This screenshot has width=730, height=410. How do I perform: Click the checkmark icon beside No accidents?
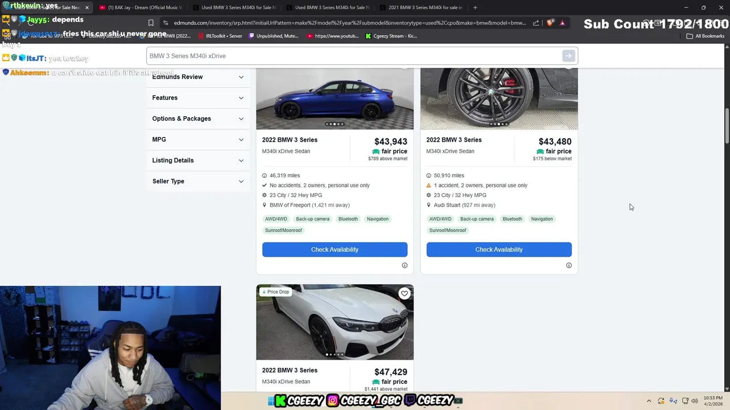coord(265,185)
